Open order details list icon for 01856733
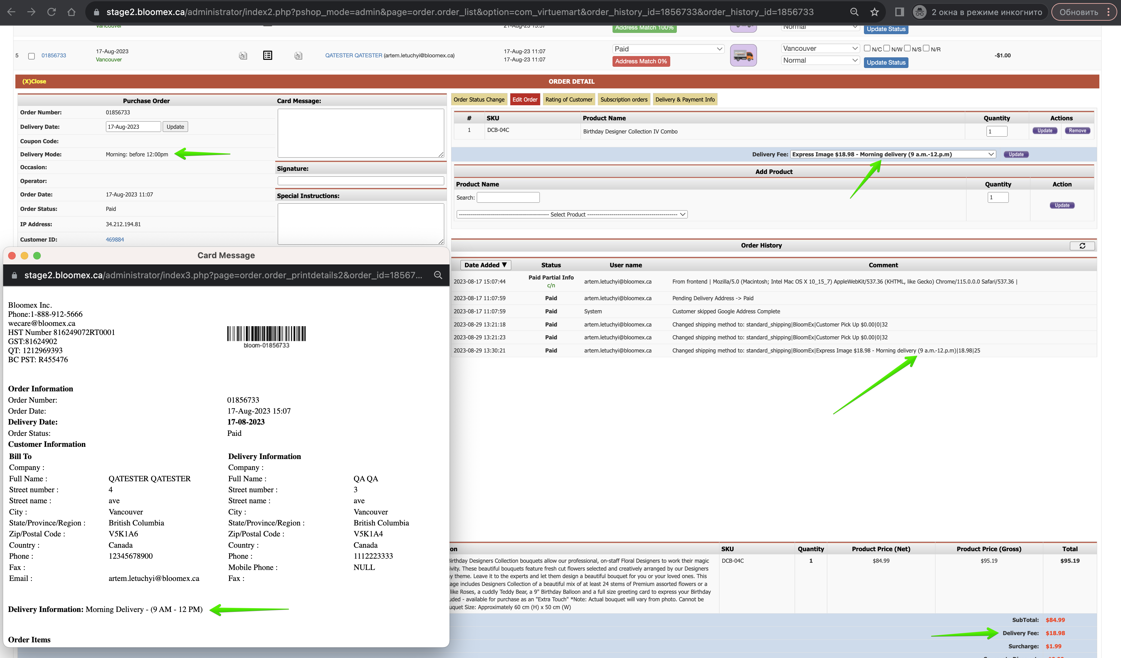 pyautogui.click(x=267, y=55)
